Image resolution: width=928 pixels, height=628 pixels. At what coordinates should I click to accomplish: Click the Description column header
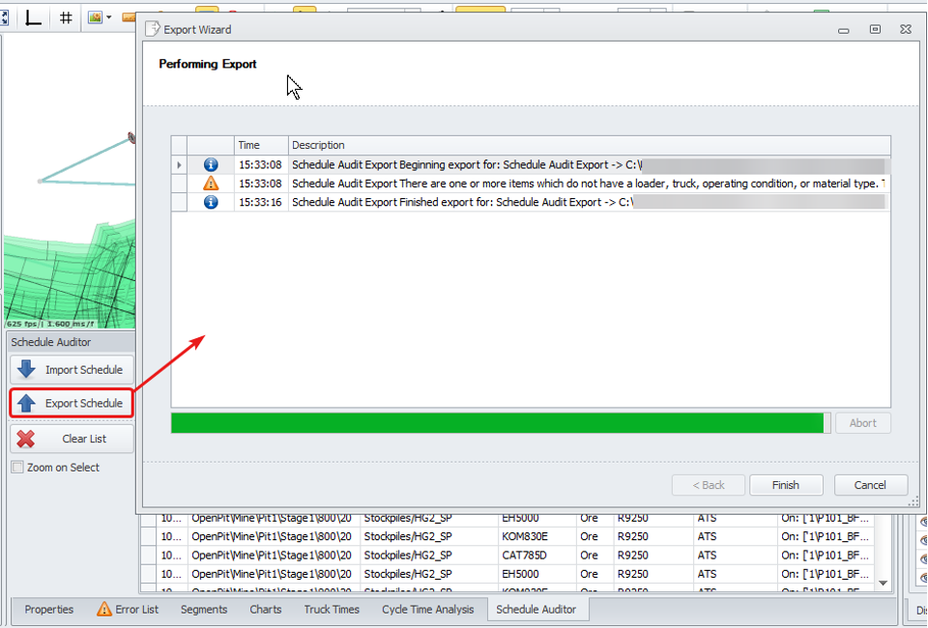coord(590,145)
